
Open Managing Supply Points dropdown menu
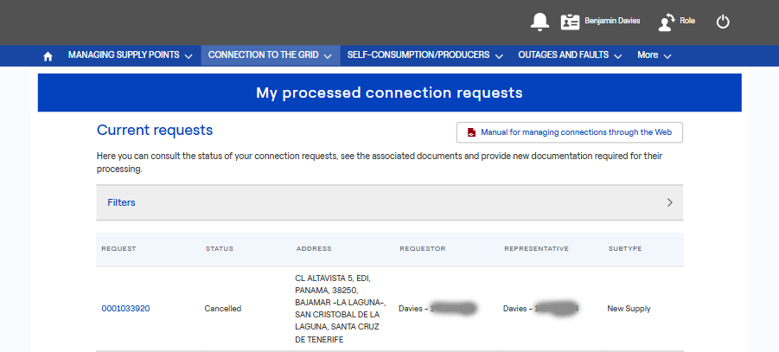click(x=129, y=55)
